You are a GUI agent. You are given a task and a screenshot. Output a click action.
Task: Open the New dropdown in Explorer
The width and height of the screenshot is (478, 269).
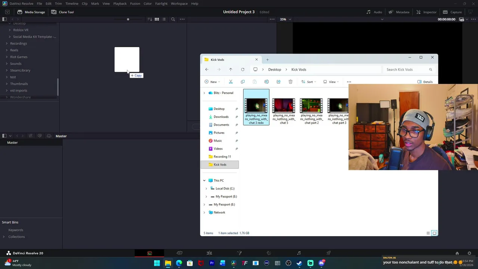pyautogui.click(x=212, y=82)
